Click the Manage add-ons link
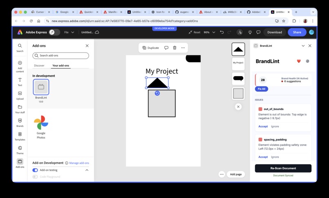The width and height of the screenshot is (329, 198). pyautogui.click(x=79, y=163)
